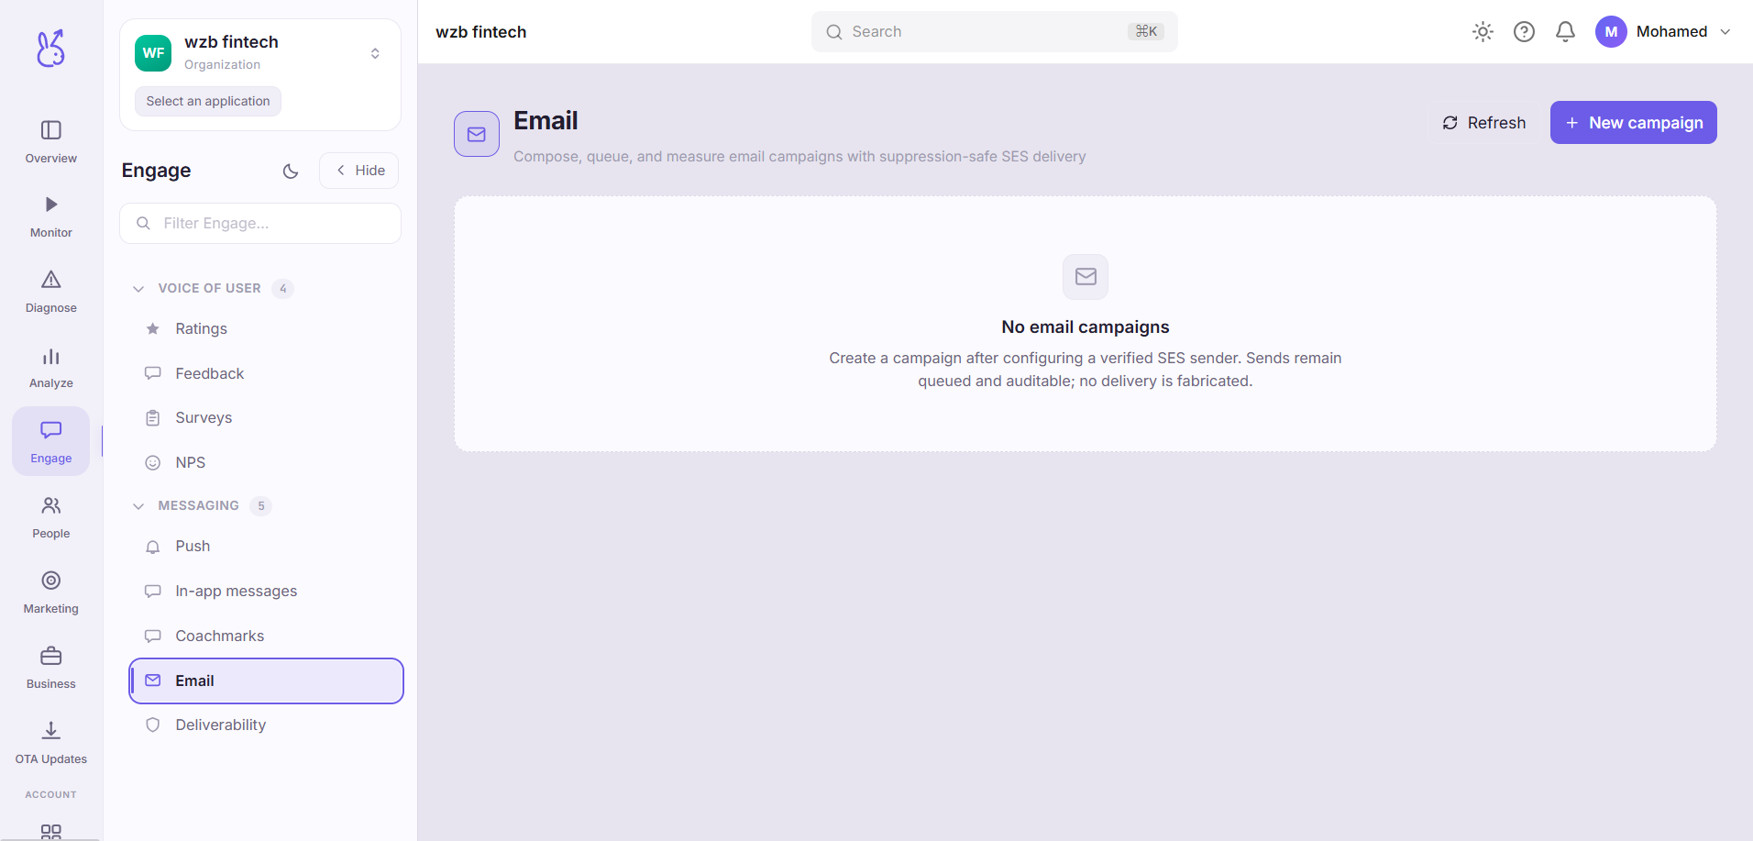Go to the Diagnose section
1753x841 pixels.
[51, 292]
